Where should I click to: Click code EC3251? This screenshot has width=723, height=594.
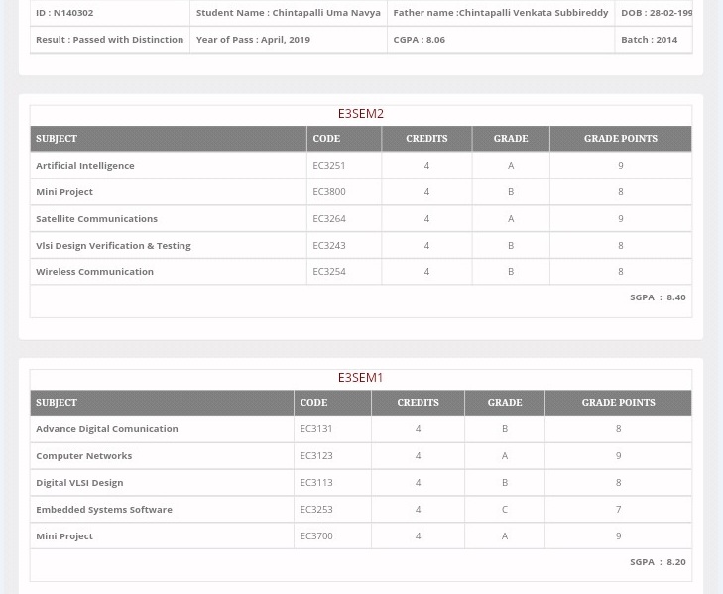pos(328,166)
